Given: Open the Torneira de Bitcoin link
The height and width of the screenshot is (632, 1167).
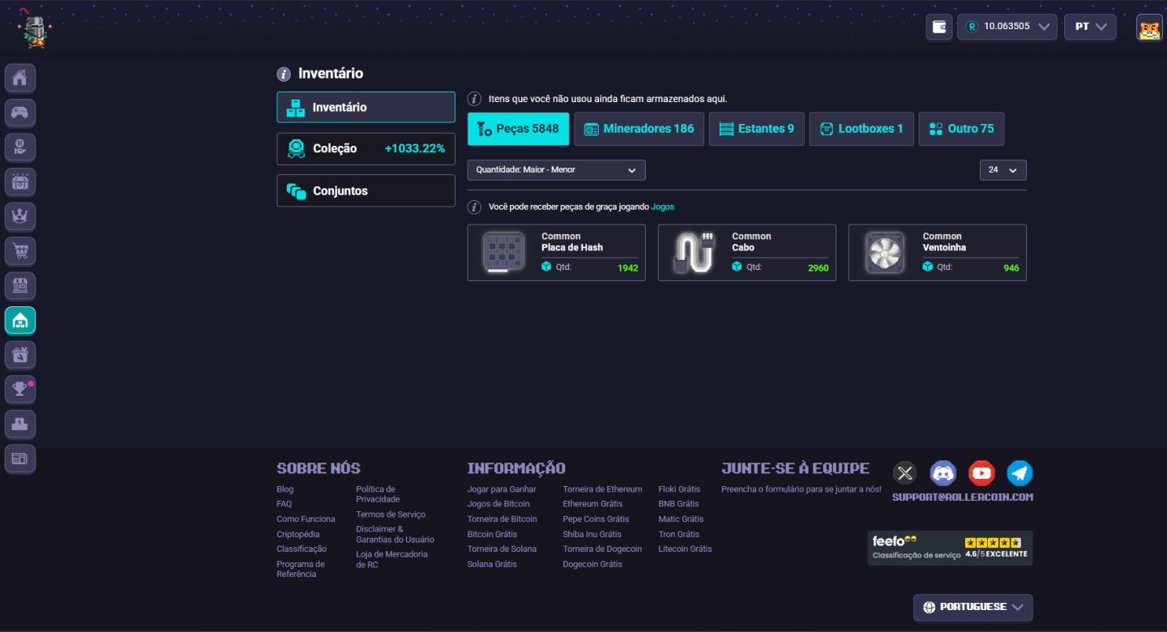Looking at the screenshot, I should click(502, 519).
